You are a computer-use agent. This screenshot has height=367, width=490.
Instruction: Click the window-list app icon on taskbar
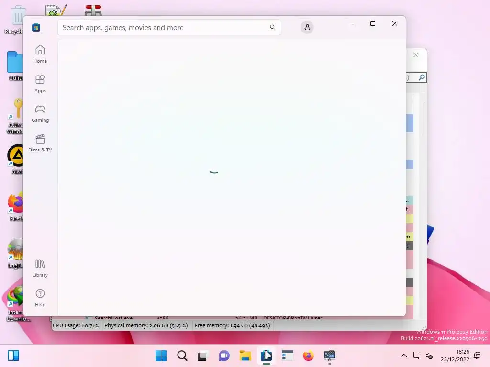288,356
